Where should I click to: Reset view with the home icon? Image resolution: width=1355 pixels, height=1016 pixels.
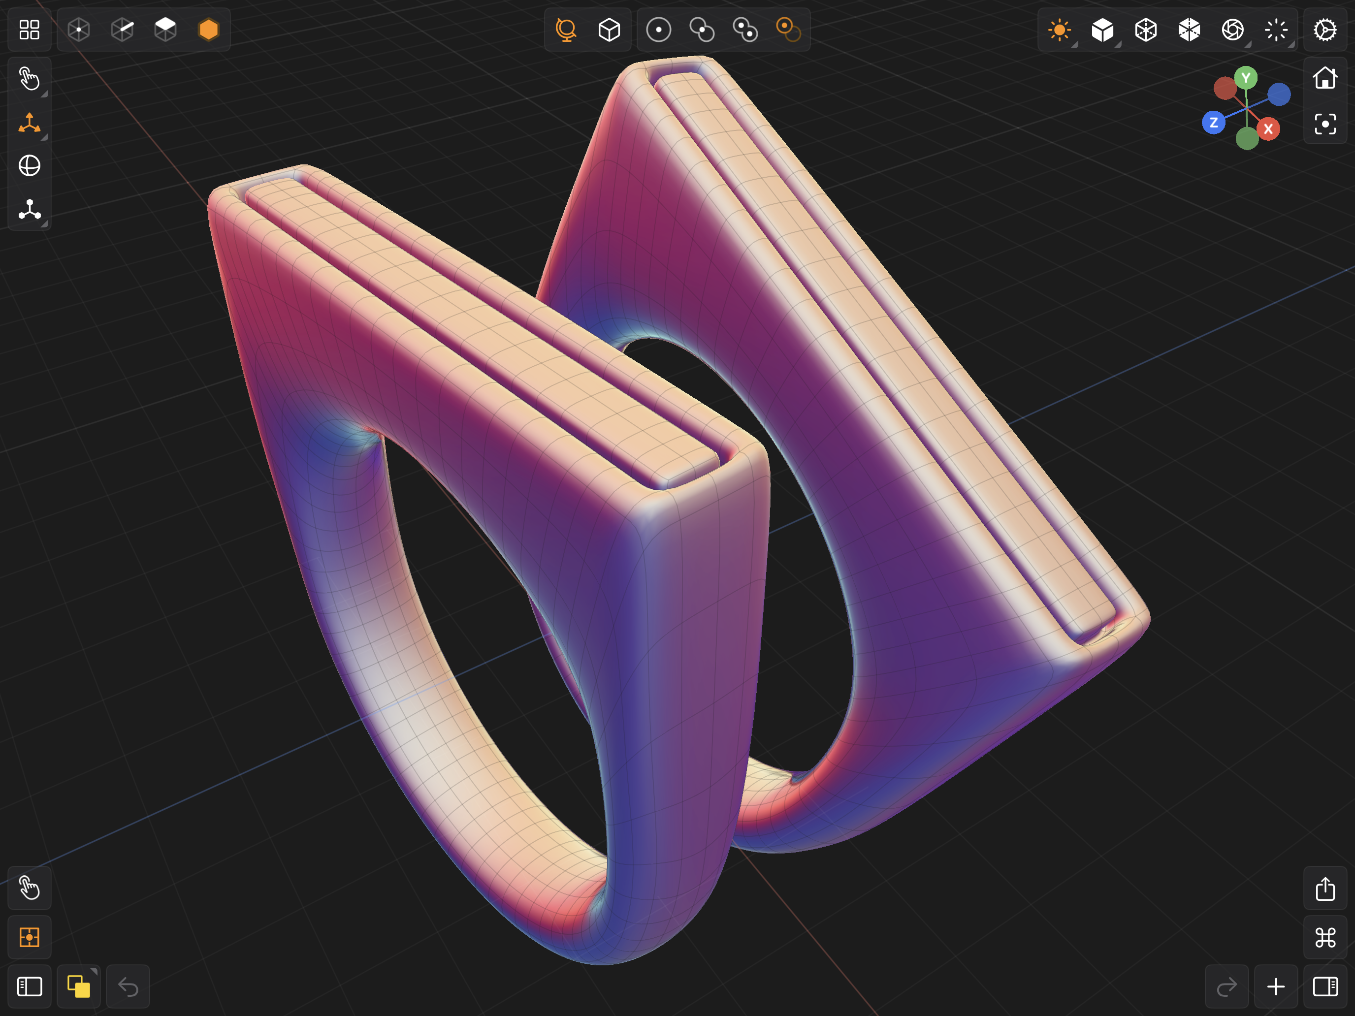point(1325,78)
